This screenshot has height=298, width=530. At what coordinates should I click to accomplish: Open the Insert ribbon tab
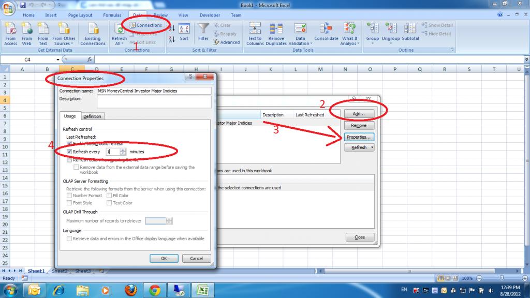(51, 15)
